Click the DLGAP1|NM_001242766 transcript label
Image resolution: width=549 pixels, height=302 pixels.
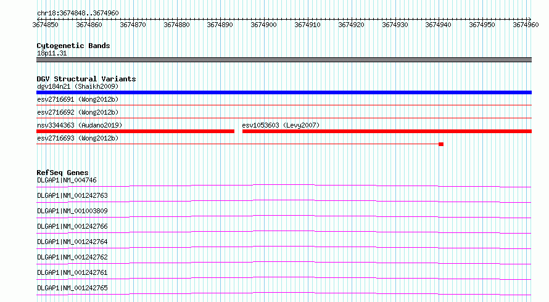(x=72, y=226)
